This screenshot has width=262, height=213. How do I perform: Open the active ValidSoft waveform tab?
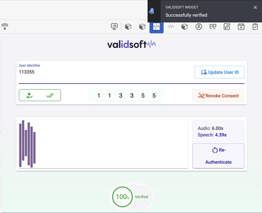[x=156, y=27]
